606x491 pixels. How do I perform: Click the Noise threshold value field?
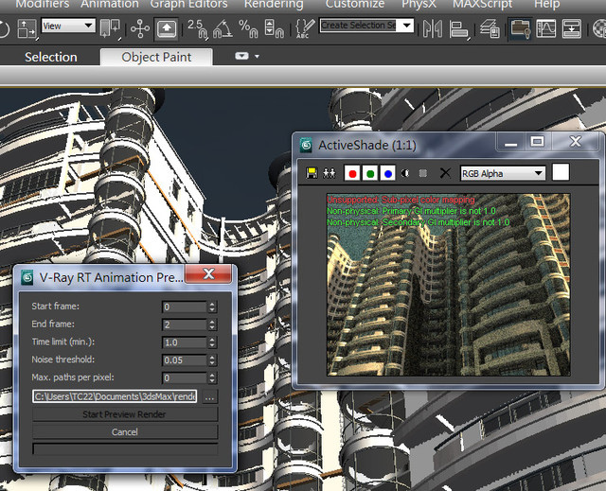click(x=185, y=360)
